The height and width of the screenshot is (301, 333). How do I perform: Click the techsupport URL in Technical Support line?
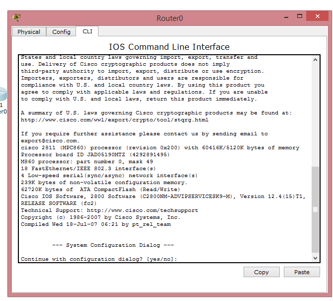click(x=142, y=210)
